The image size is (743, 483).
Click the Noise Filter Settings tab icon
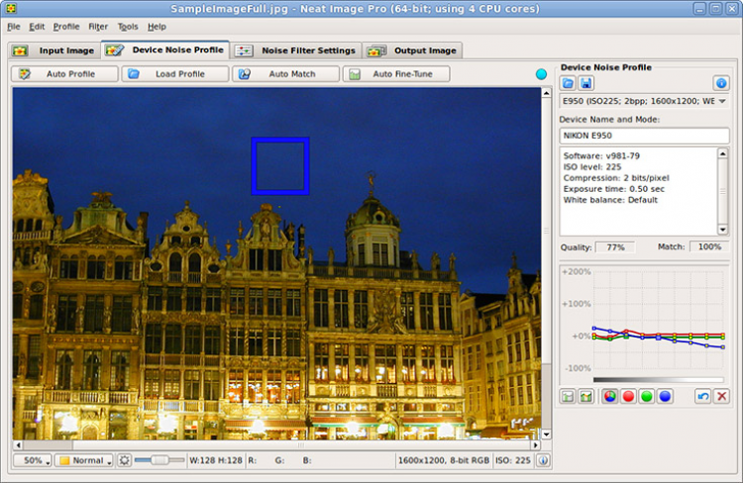244,50
